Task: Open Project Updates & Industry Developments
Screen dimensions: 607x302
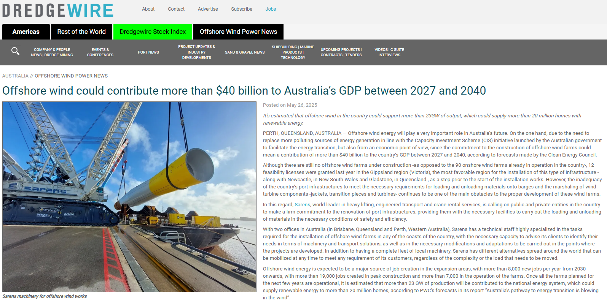Action: 196,52
